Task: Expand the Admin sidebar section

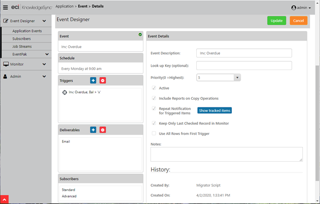Action: click(44, 76)
